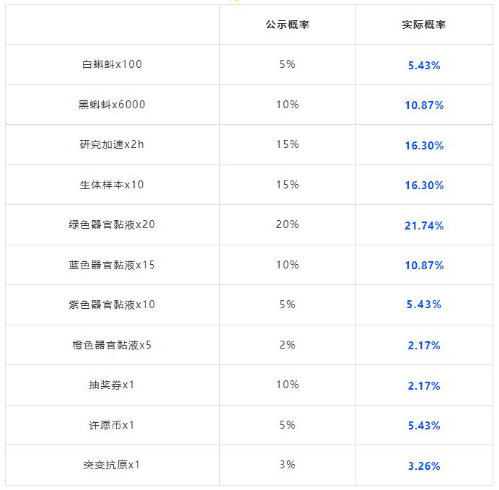The image size is (499, 490).
Task: Select the 20% published probability cell
Action: (287, 224)
